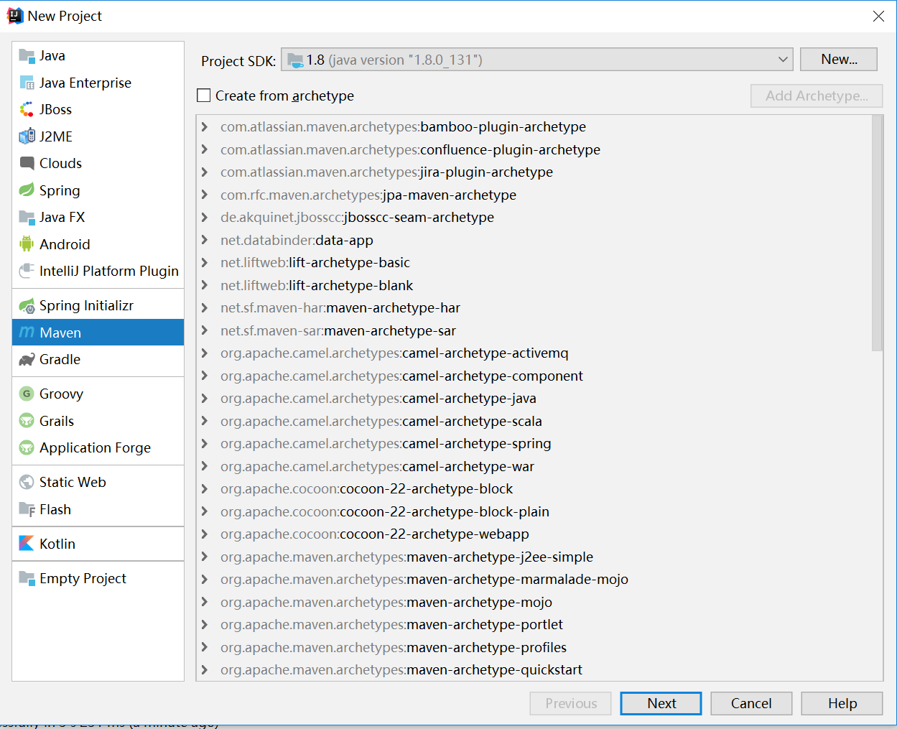Select Java project type label
Image resolution: width=897 pixels, height=729 pixels.
[52, 55]
